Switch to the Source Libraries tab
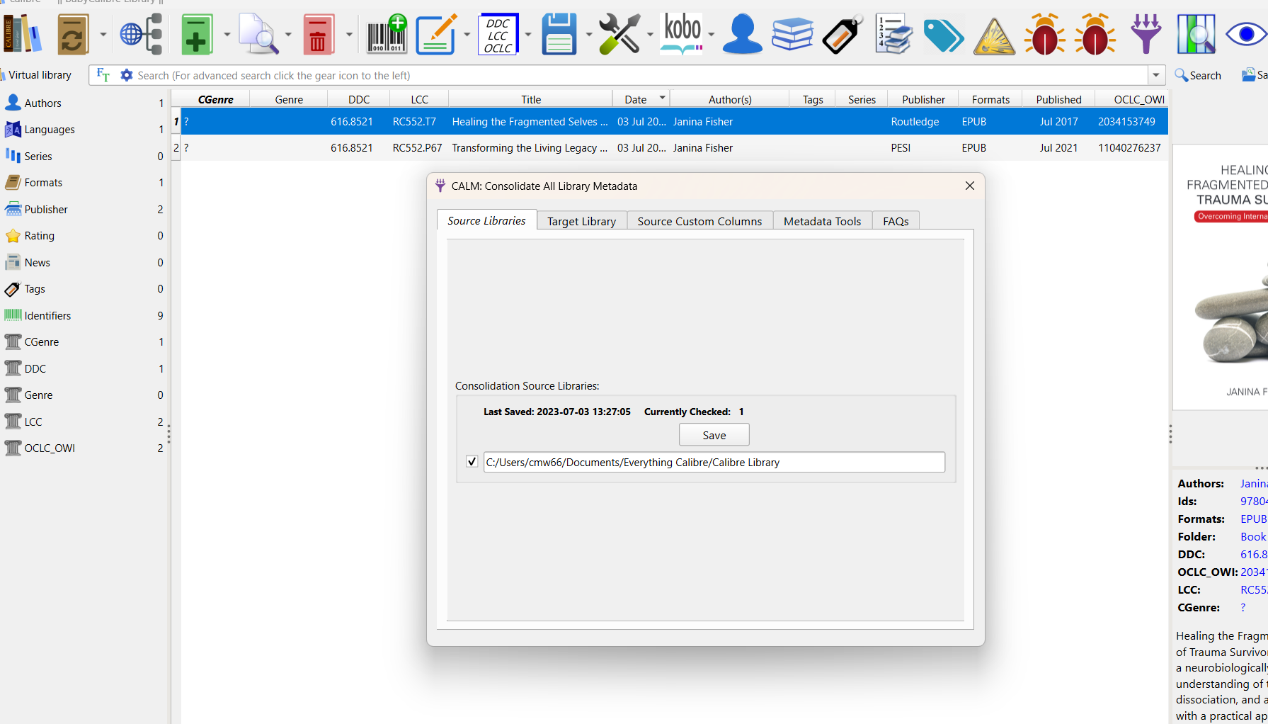 pos(487,221)
